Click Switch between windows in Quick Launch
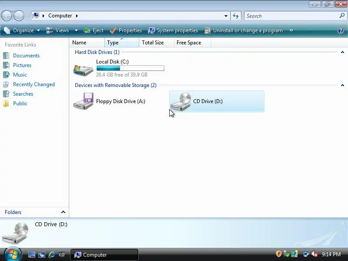The image size is (348, 261). click(x=41, y=254)
